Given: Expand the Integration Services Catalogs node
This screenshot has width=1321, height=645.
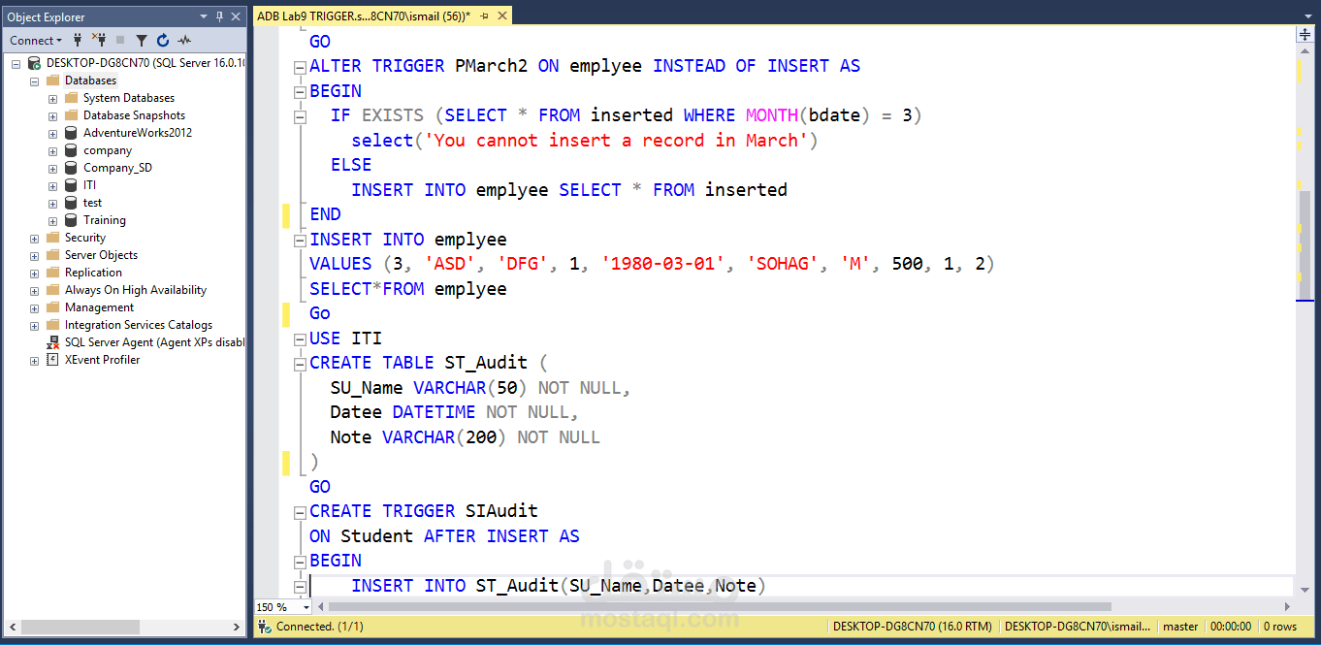Looking at the screenshot, I should (x=34, y=325).
